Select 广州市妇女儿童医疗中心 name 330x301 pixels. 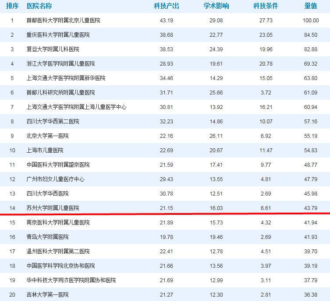click(x=55, y=179)
